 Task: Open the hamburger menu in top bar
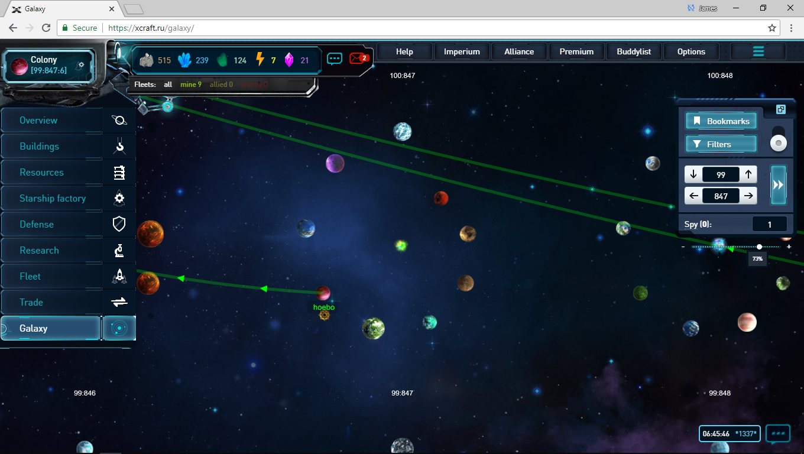758,51
